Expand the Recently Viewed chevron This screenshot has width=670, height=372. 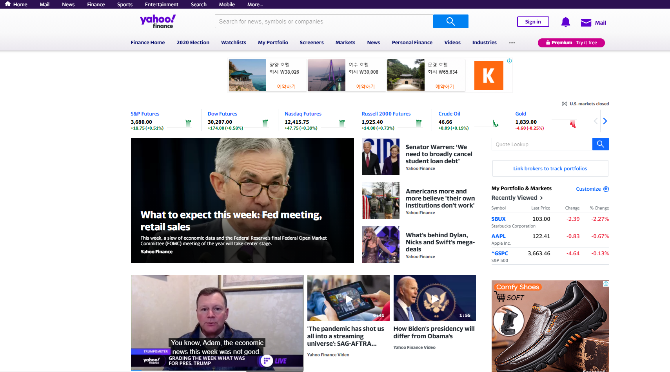coord(541,198)
